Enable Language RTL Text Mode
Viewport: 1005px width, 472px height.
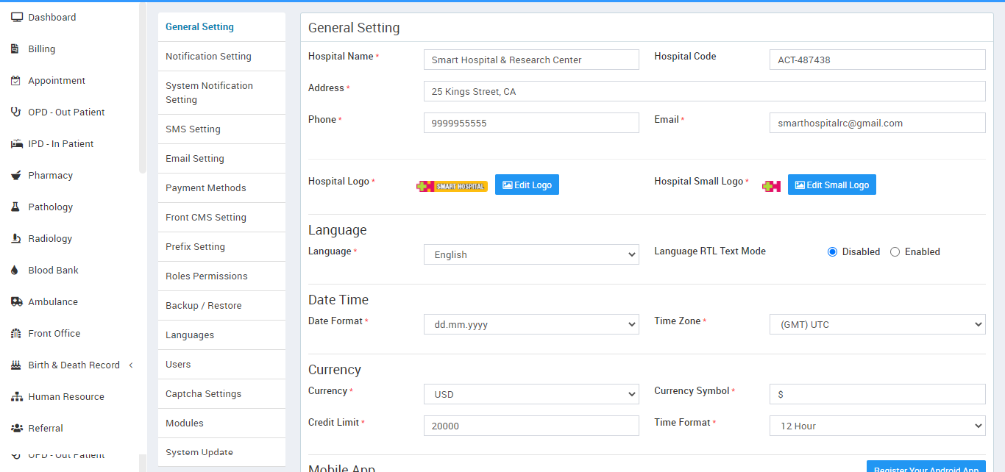coord(895,252)
